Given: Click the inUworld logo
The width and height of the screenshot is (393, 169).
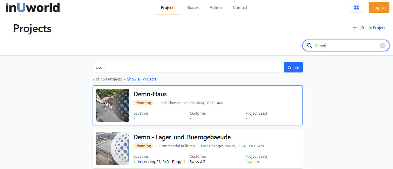Looking at the screenshot, I should coord(33,7).
